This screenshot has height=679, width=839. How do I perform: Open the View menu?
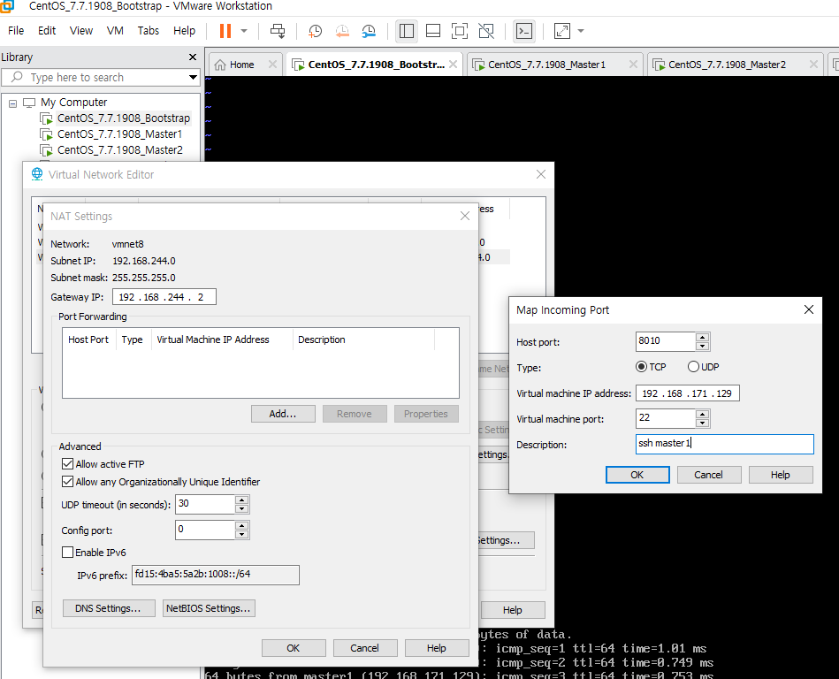(80, 30)
